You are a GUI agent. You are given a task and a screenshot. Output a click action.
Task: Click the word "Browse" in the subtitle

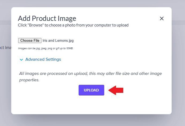pos(36,25)
